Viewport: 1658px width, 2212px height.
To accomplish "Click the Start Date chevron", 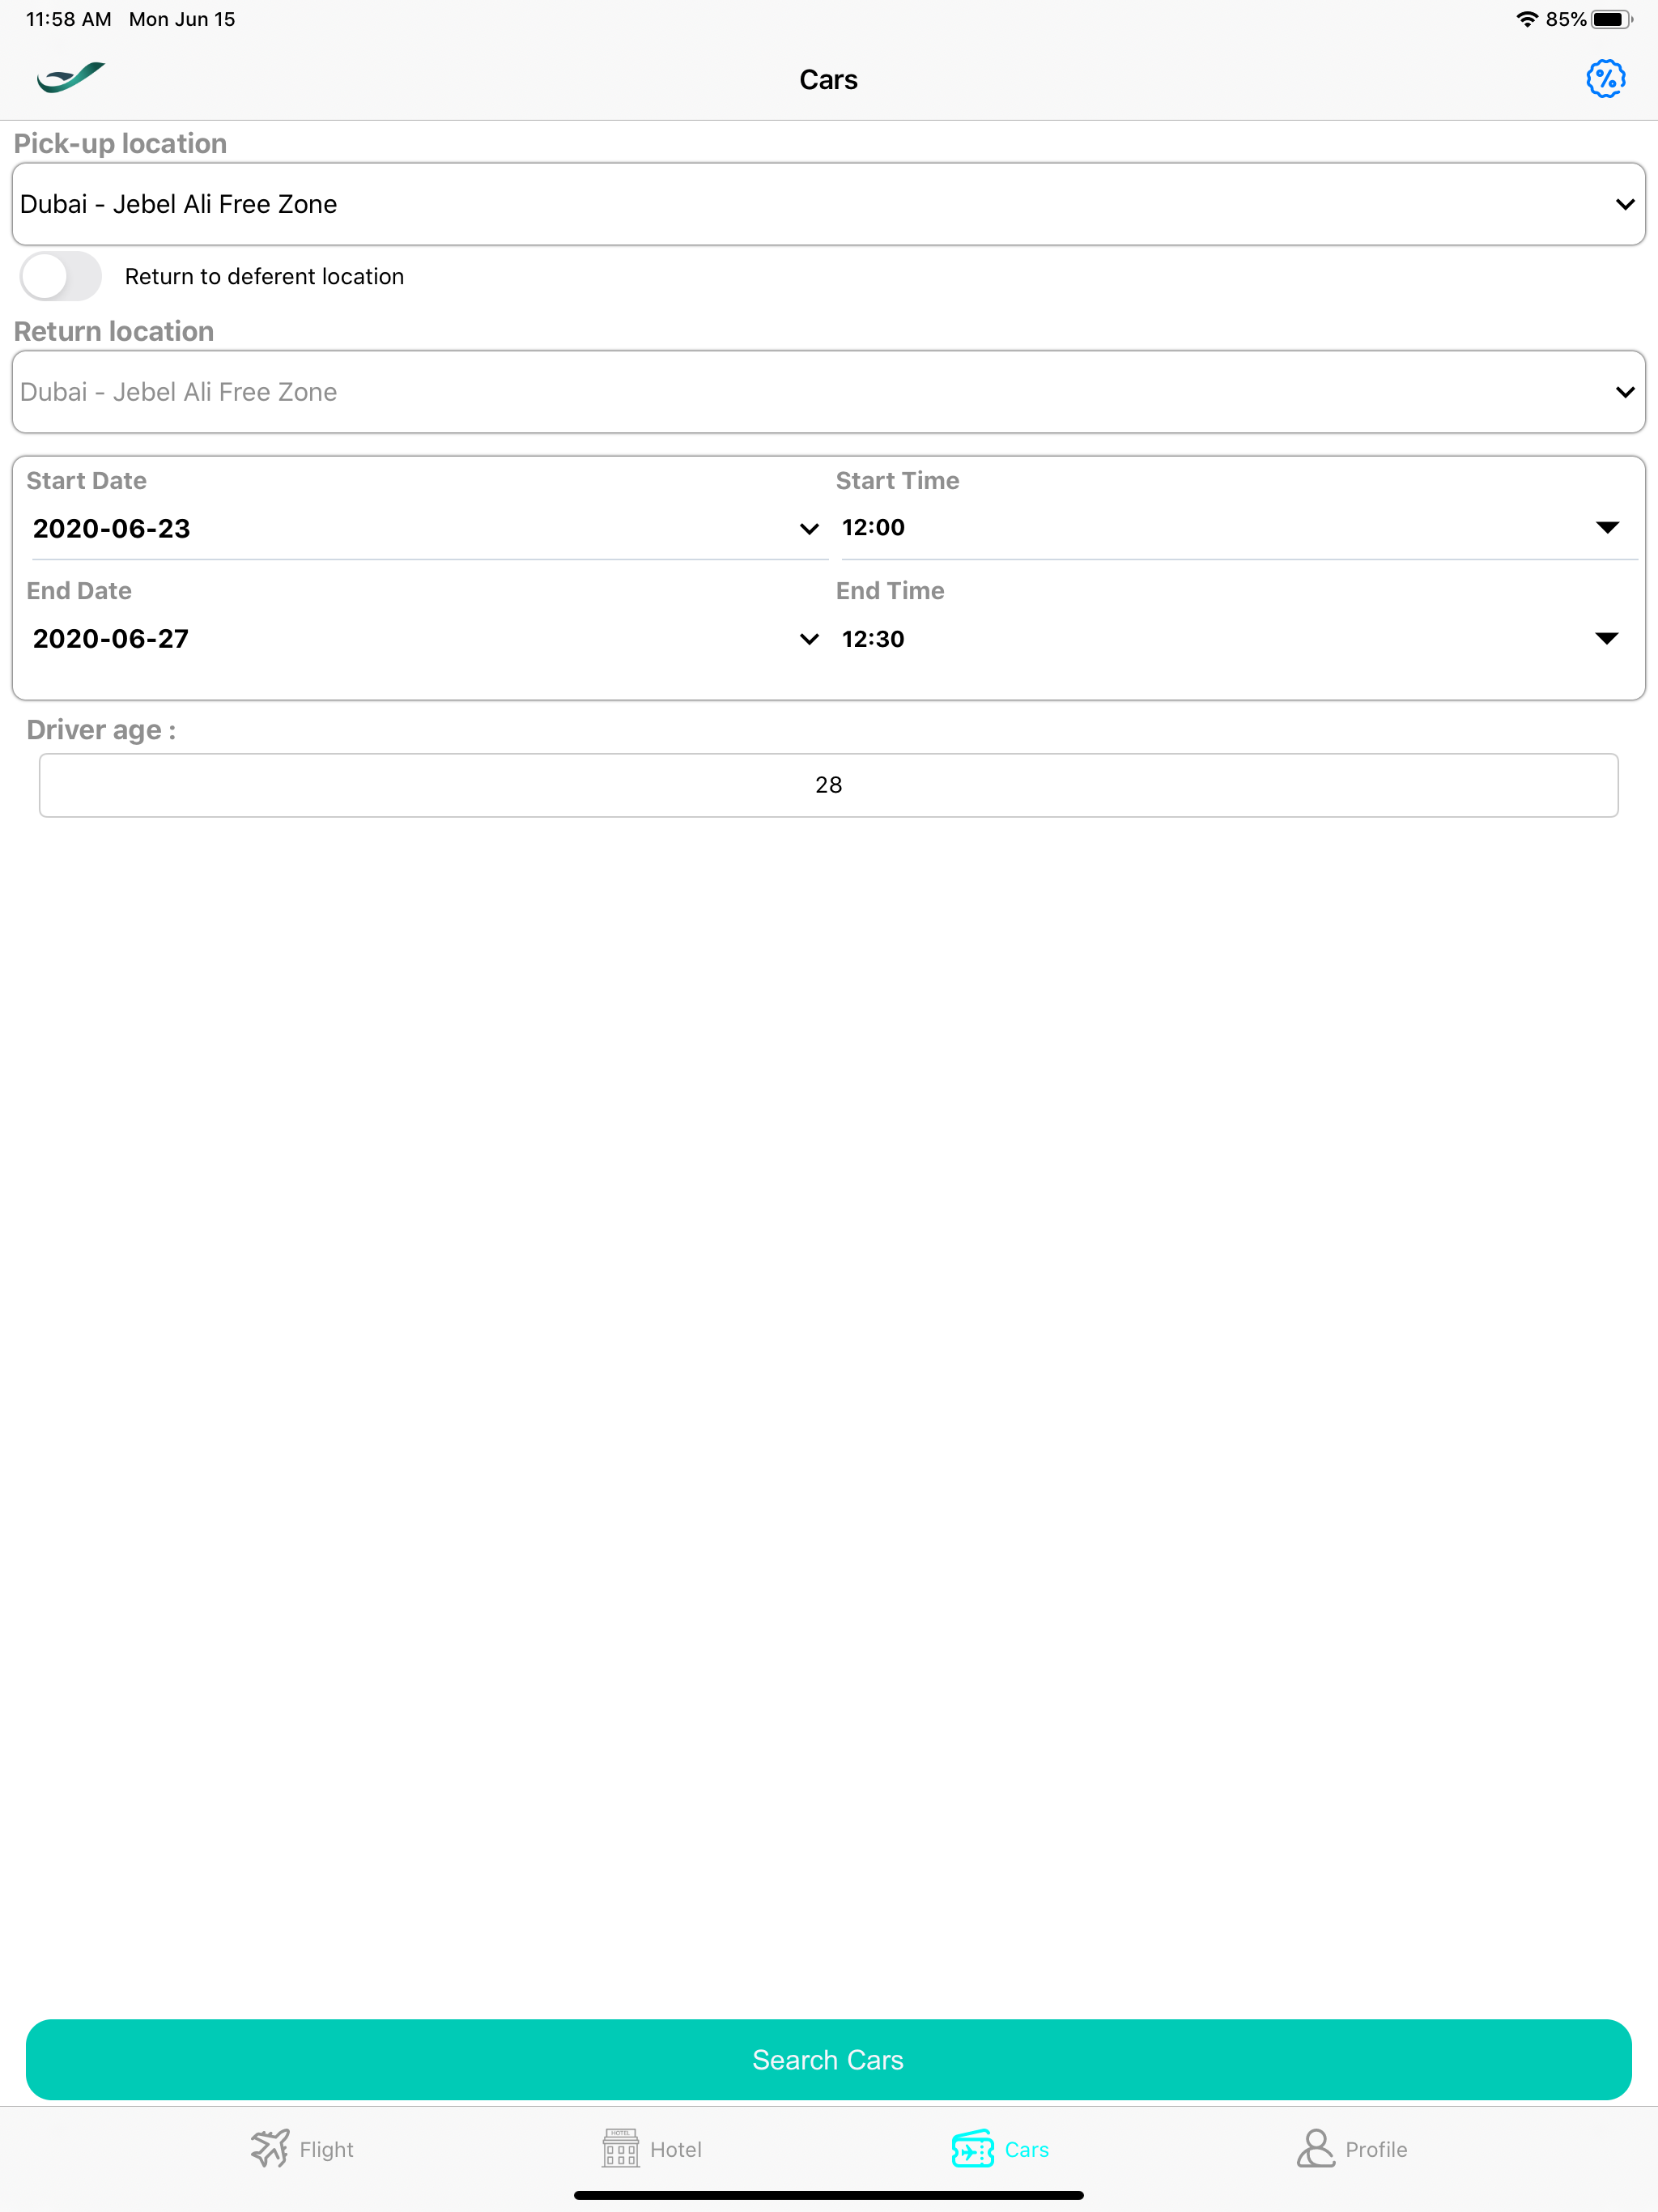I will click(x=809, y=529).
